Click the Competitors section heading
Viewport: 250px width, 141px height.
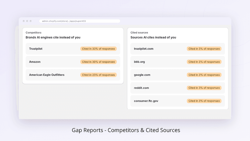(34, 33)
